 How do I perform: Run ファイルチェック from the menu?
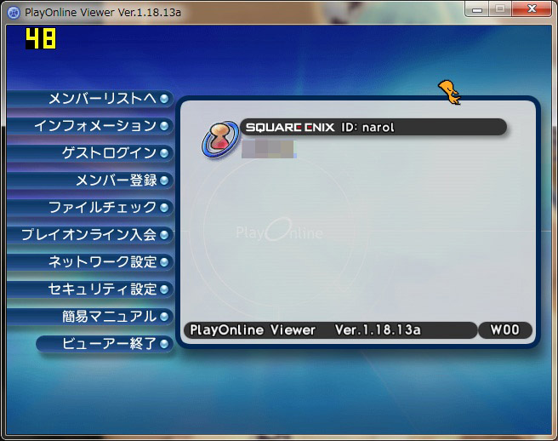coord(89,208)
